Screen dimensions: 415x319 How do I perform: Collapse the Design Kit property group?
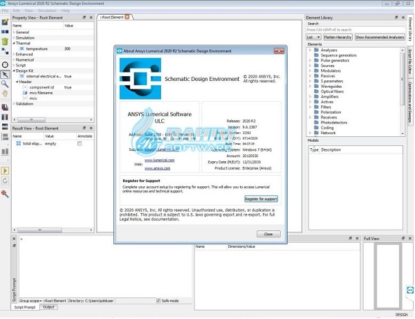pos(14,71)
